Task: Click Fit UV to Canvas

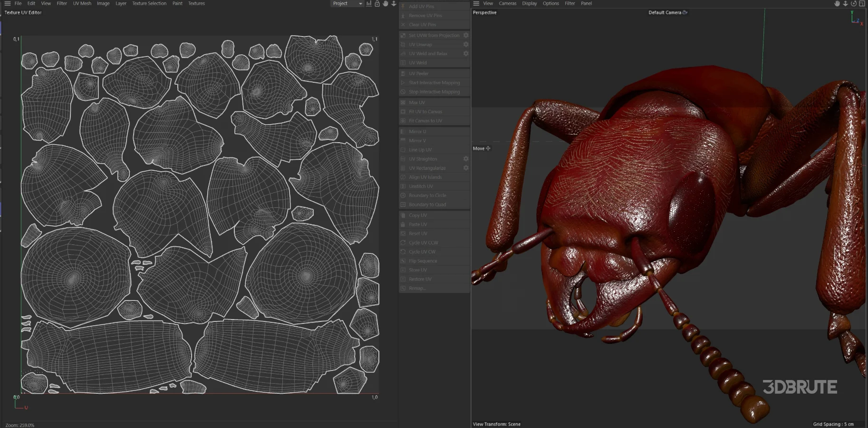Action: 434,111
